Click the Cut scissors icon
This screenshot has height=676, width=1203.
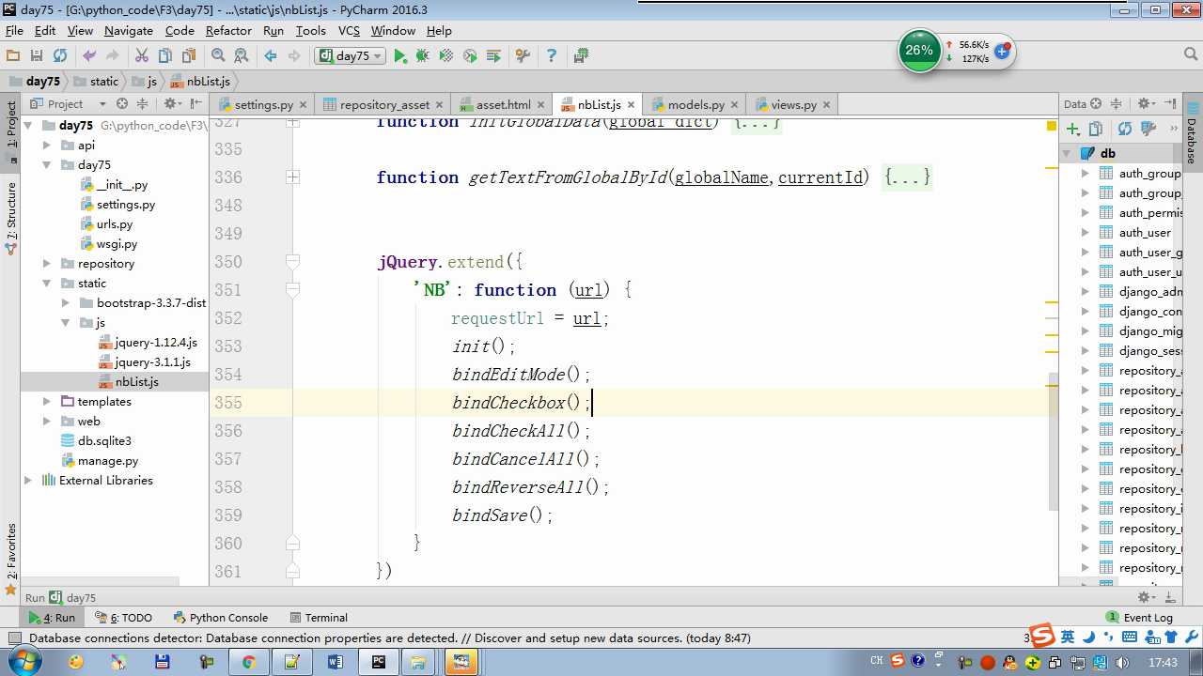pyautogui.click(x=142, y=56)
